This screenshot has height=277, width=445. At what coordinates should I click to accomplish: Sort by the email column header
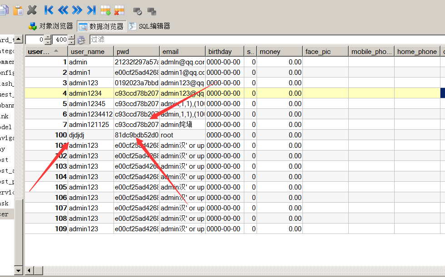pyautogui.click(x=183, y=52)
